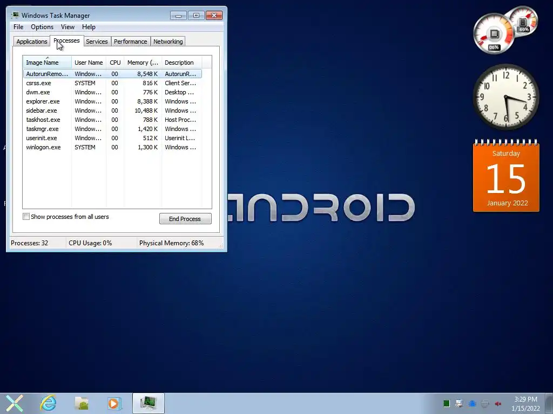The height and width of the screenshot is (414, 553).
Task: Click Physical Memory: 68% status entry
Action: click(x=171, y=243)
